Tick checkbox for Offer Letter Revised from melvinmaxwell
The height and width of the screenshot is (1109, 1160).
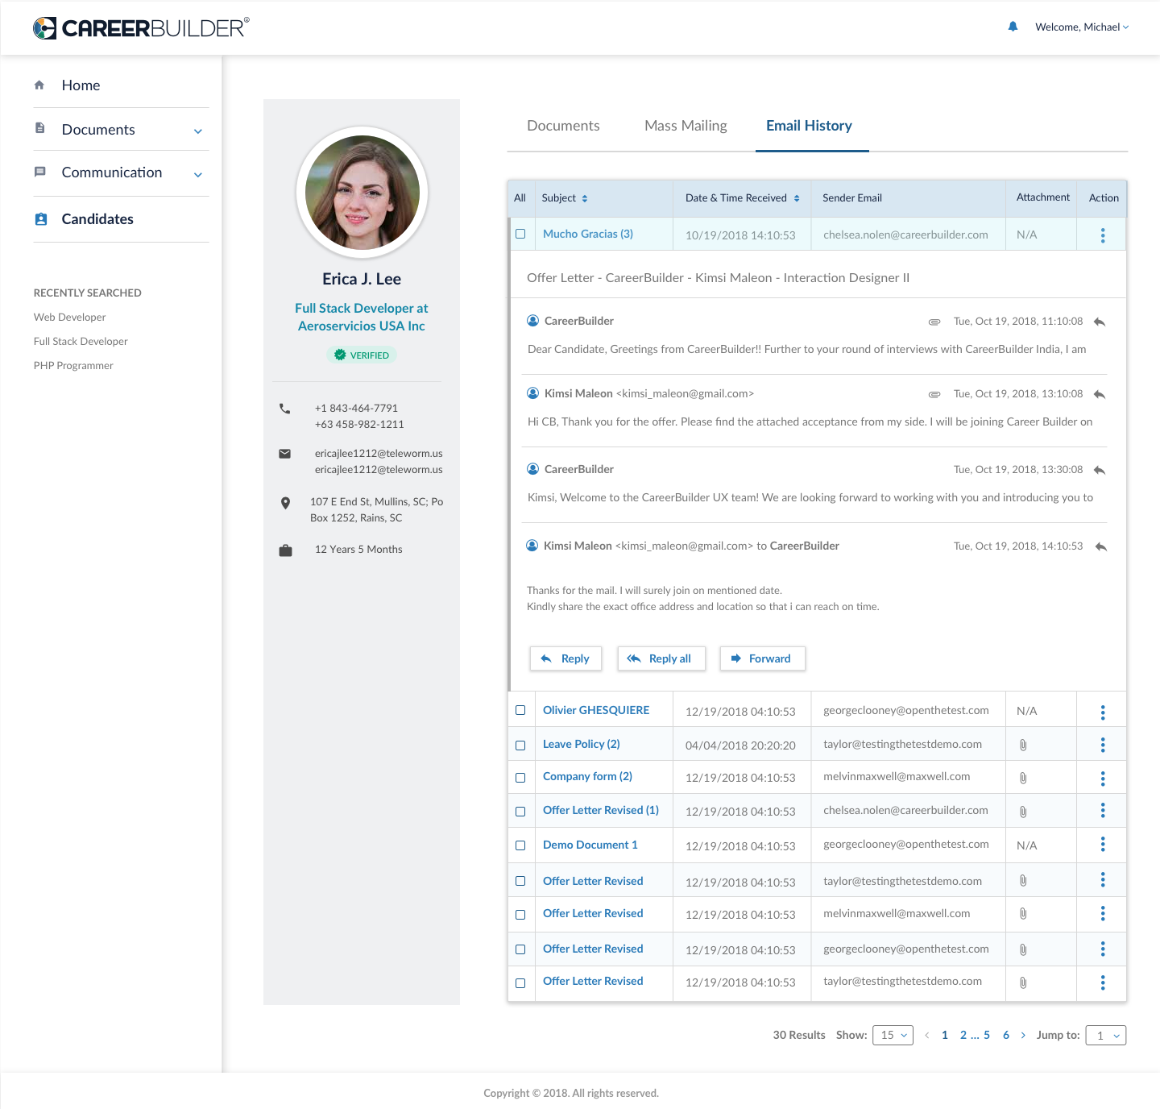[x=520, y=915]
